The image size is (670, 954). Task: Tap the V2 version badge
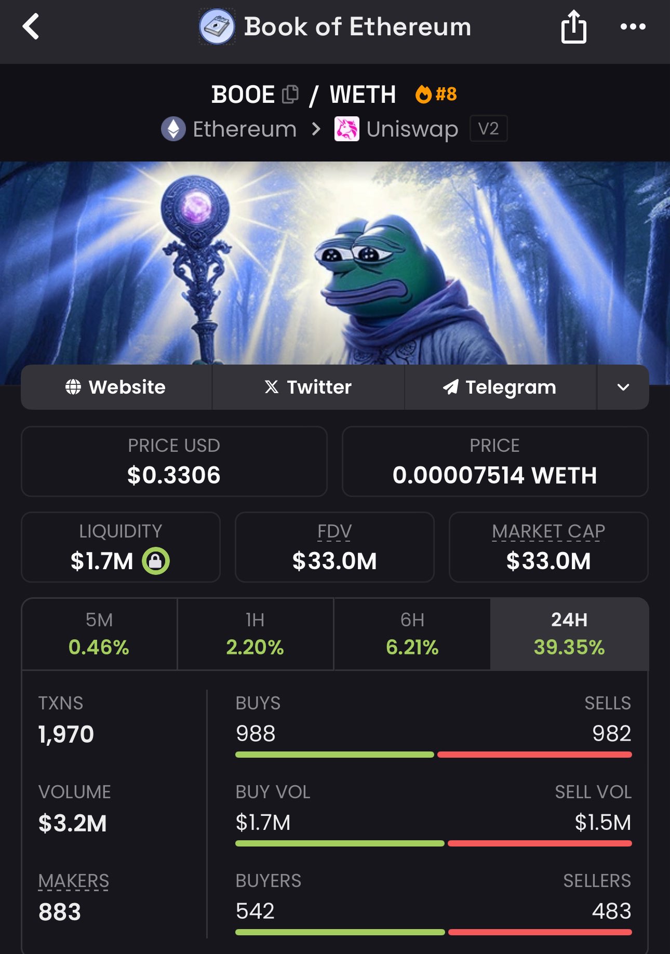pos(488,129)
